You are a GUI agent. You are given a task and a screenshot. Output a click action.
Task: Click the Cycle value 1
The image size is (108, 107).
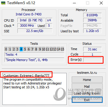click(x=92, y=55)
